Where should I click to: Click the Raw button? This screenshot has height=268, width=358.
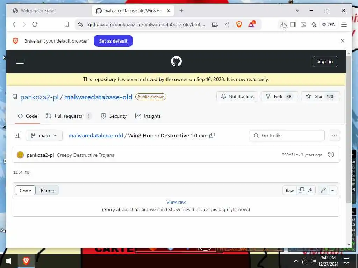[289, 191]
